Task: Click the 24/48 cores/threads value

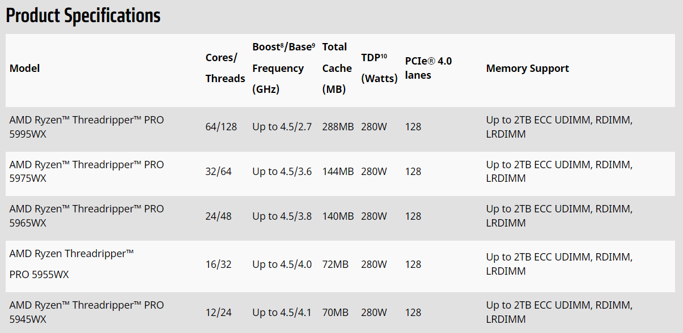Action: point(218,216)
